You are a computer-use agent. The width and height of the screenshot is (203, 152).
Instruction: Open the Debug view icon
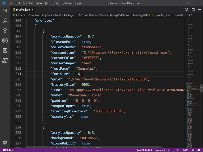[x=5, y=41]
